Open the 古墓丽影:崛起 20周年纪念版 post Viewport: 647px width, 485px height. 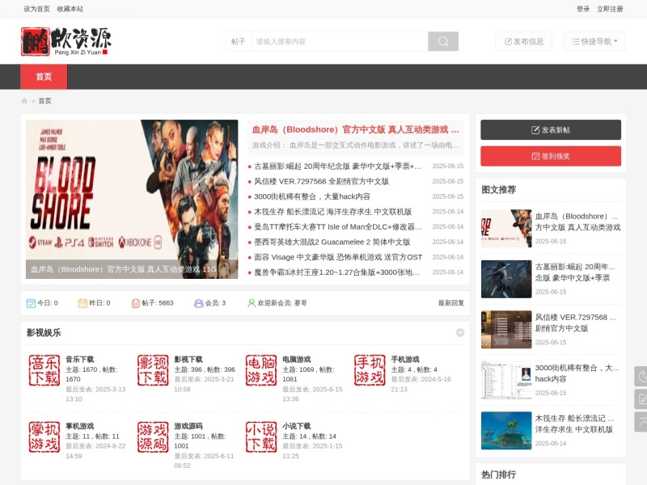[x=338, y=167]
